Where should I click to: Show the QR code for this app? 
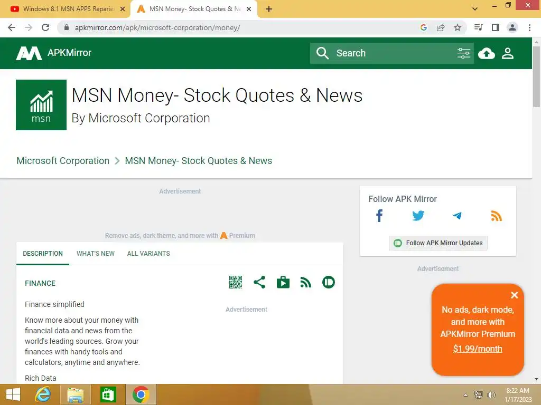tap(236, 283)
